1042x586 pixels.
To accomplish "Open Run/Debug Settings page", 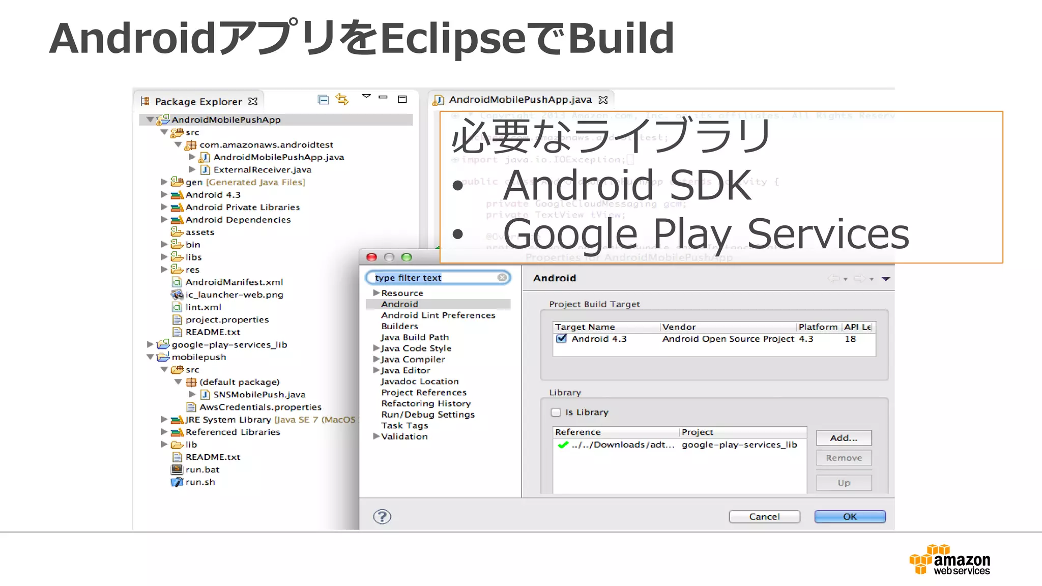I will [428, 415].
